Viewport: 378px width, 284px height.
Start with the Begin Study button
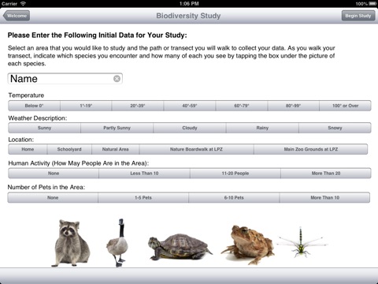click(358, 16)
